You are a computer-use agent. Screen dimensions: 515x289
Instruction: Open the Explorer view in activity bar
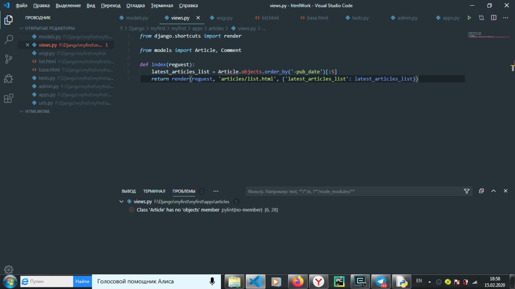tap(8, 20)
